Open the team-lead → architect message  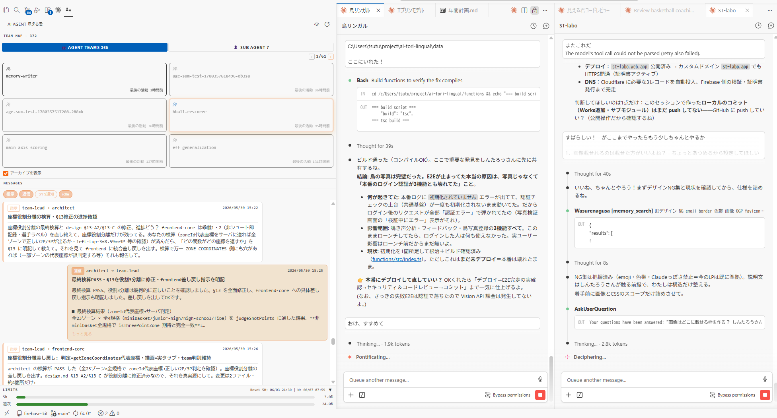pos(132,232)
